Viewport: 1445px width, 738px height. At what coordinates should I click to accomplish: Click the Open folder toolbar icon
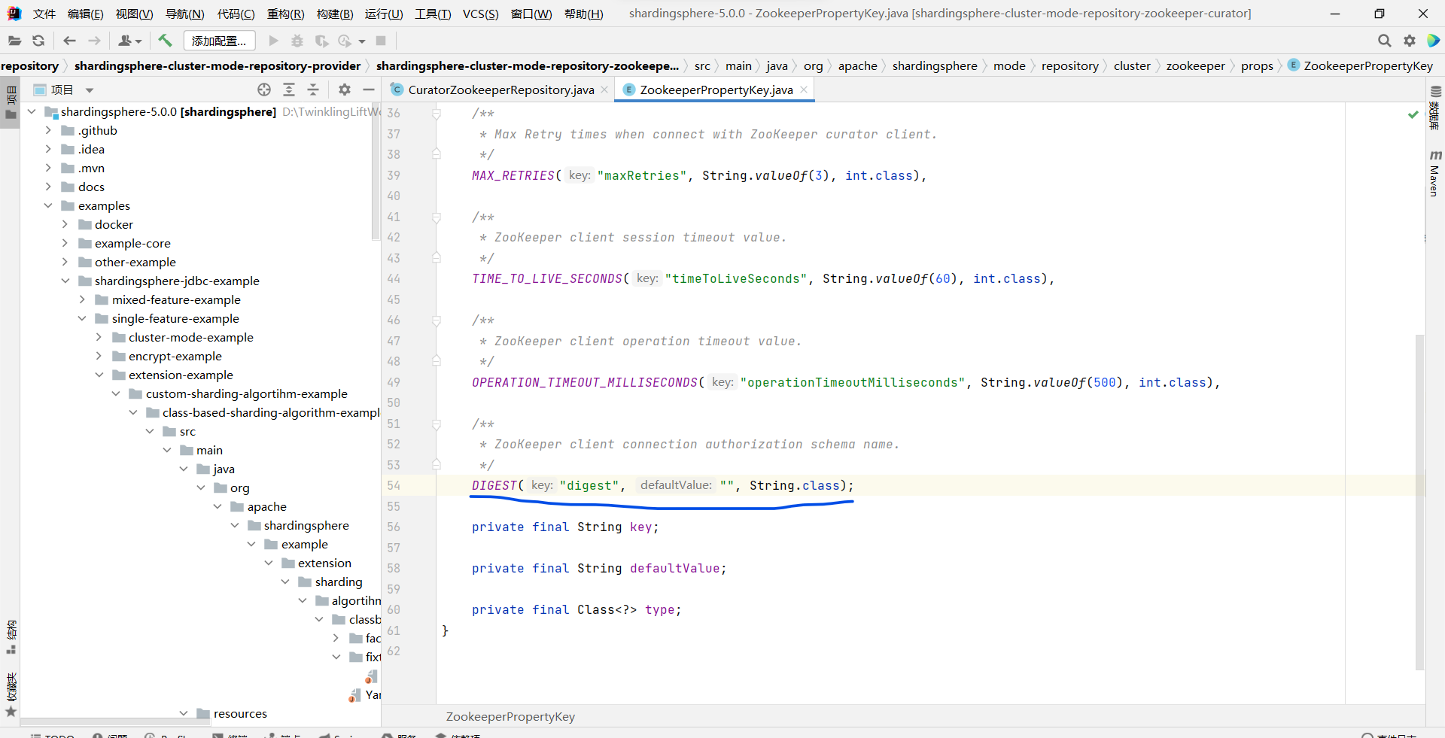(14, 41)
